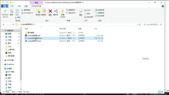Open the Open (打开) dropdown in ribbon

(x=88, y=10)
